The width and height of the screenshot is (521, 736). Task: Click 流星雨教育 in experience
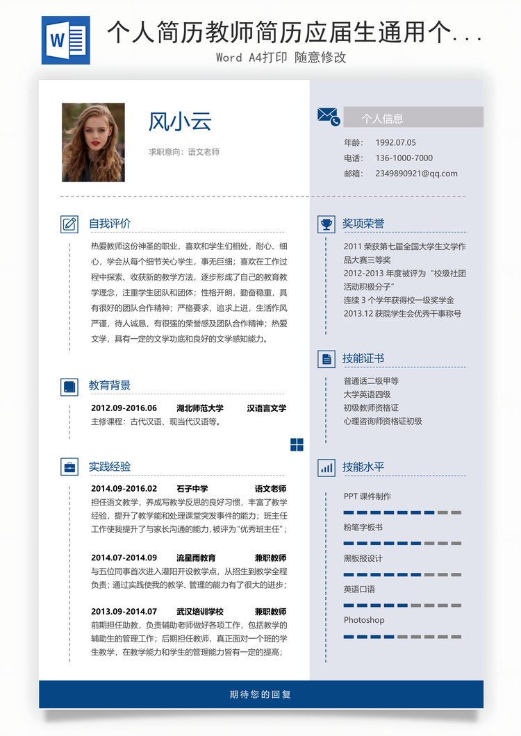(x=196, y=558)
